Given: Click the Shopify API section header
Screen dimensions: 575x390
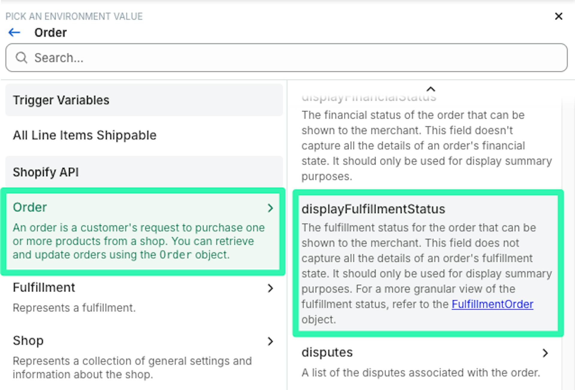Looking at the screenshot, I should coord(46,172).
